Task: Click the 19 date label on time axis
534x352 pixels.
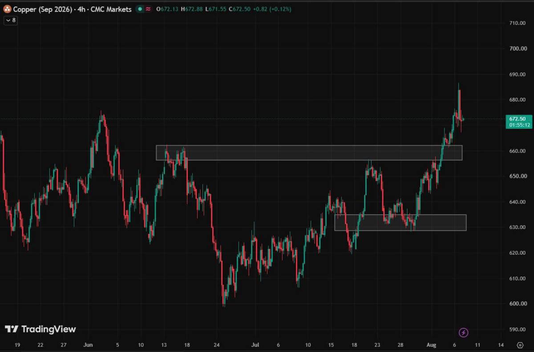Action: [x=17, y=345]
